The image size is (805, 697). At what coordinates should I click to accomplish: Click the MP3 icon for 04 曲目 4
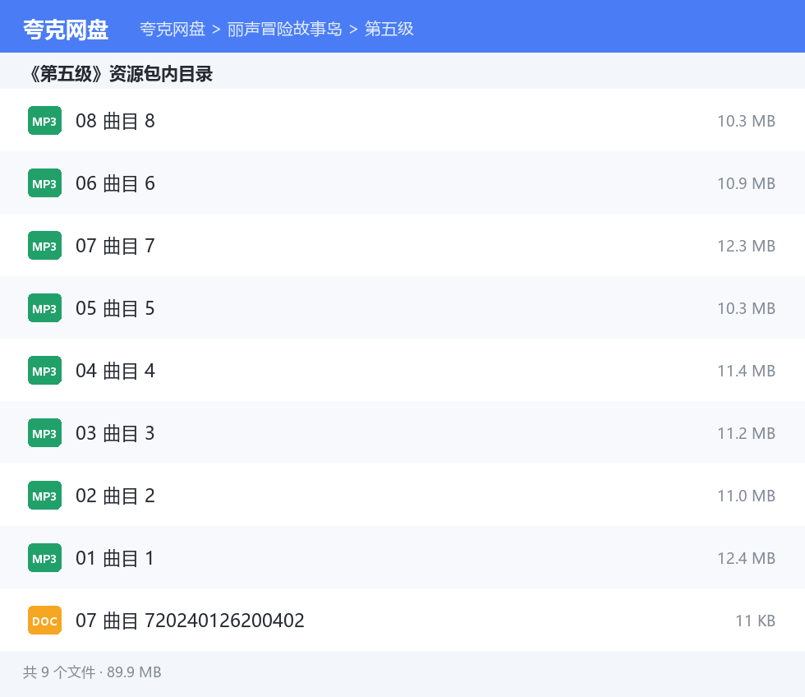click(x=44, y=371)
